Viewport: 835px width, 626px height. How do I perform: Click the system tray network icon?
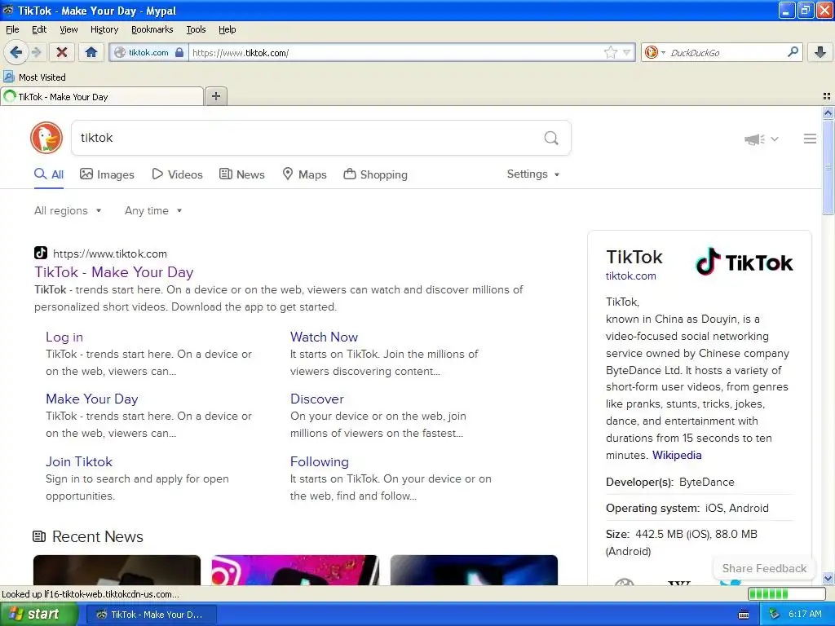(x=774, y=615)
